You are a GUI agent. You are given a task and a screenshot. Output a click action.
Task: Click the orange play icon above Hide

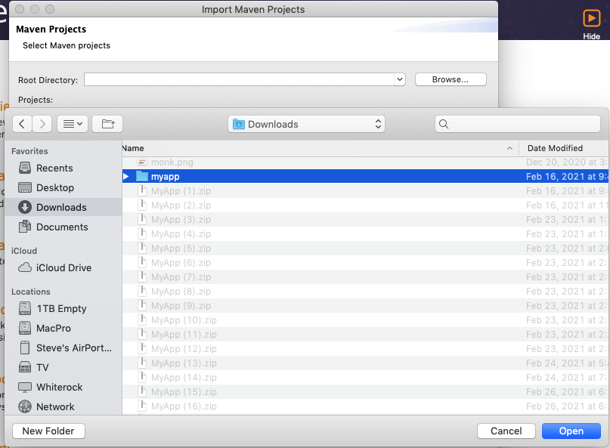[591, 20]
